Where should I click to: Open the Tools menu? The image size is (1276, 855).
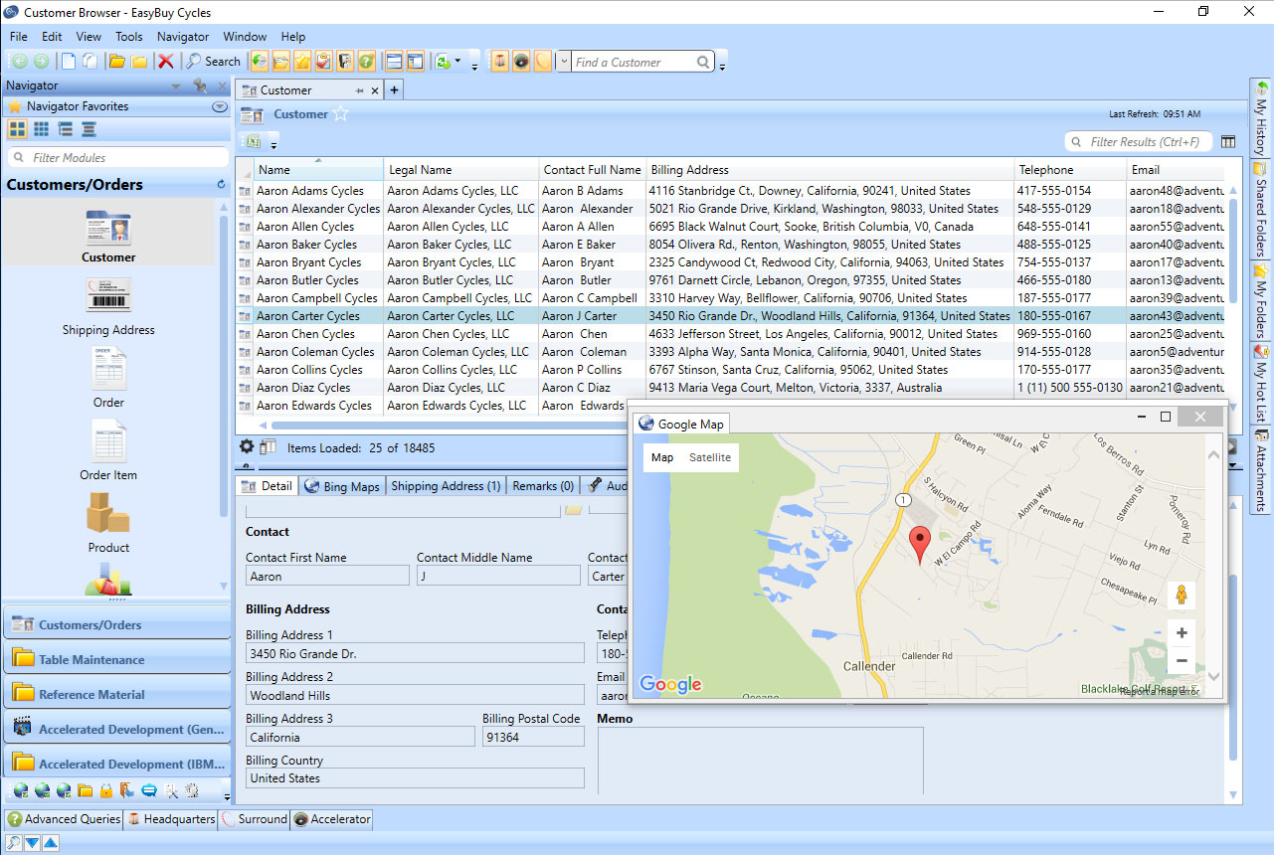128,36
